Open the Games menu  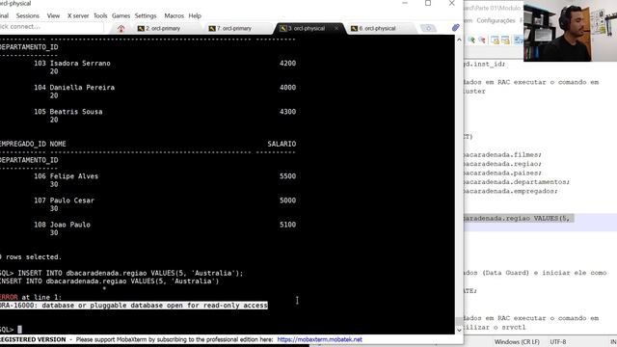point(121,15)
